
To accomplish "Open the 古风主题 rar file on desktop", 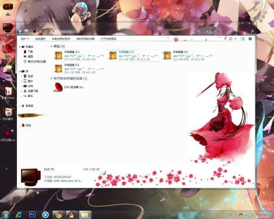I will point(8,135).
